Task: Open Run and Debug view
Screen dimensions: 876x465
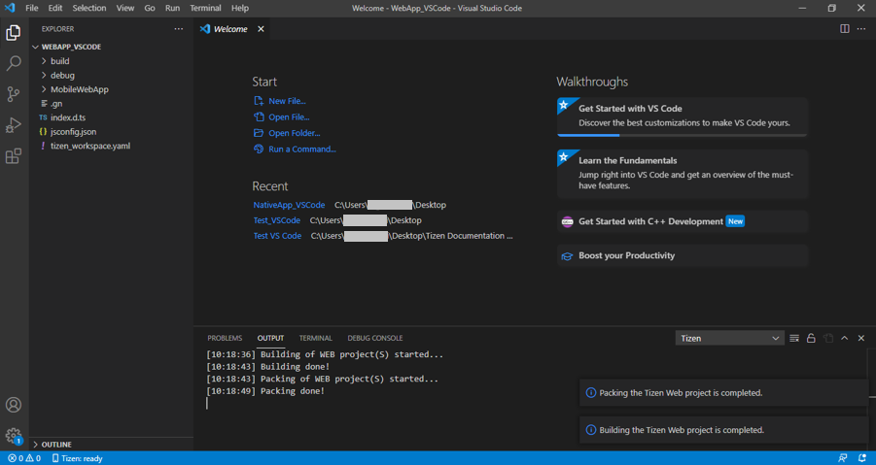Action: 14,125
